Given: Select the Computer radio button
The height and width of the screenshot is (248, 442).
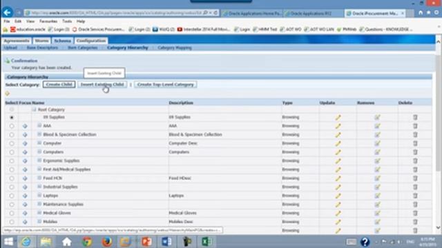Looking at the screenshot, I should click(x=12, y=143).
